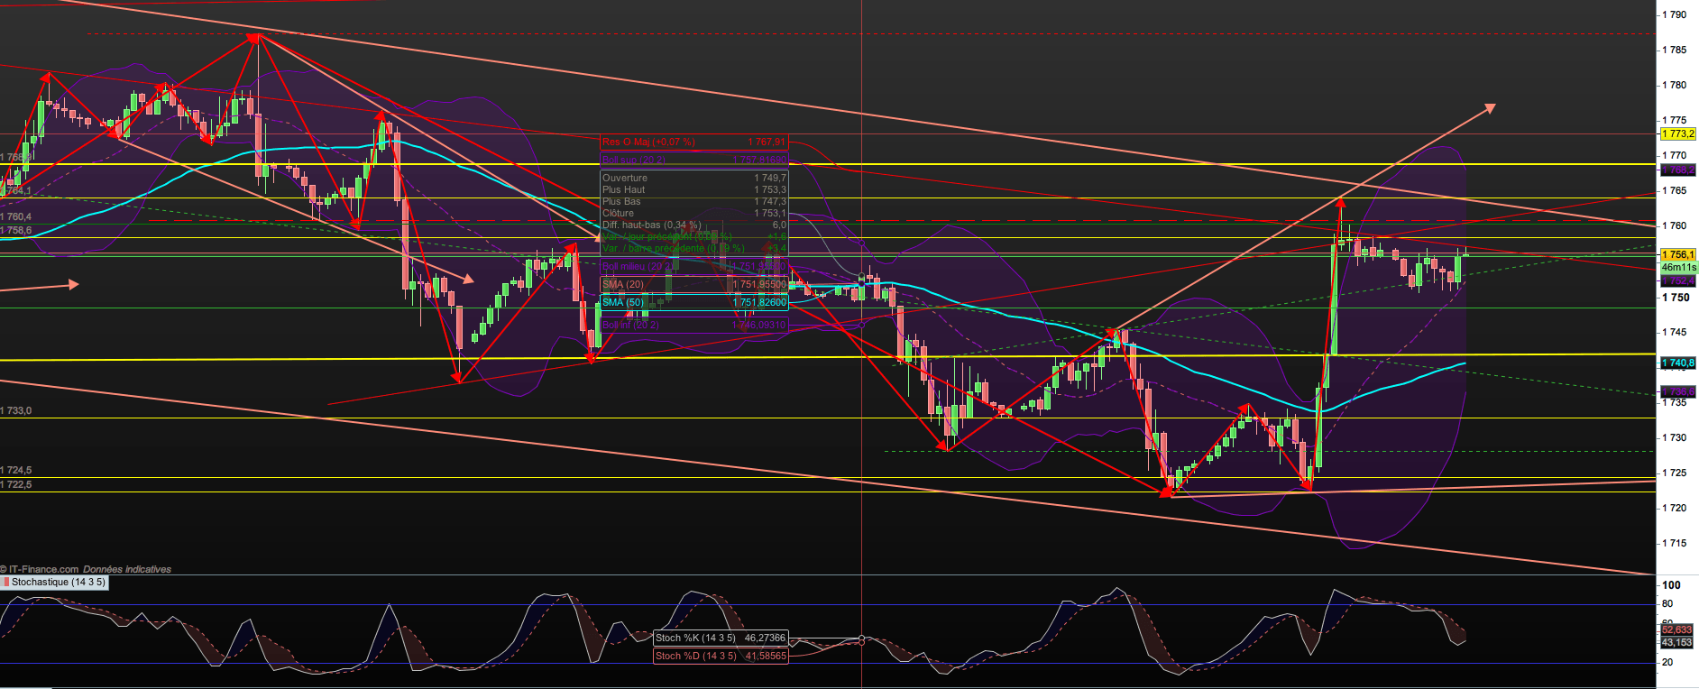Image resolution: width=1699 pixels, height=689 pixels.
Task: Click the yellow 1 773,2 price tag
Action: (1678, 134)
